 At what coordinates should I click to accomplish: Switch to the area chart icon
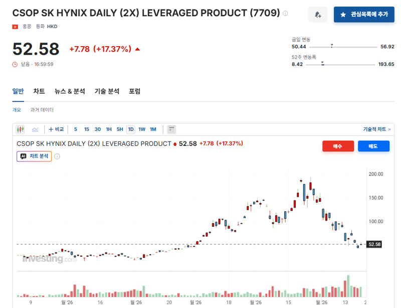(x=35, y=129)
